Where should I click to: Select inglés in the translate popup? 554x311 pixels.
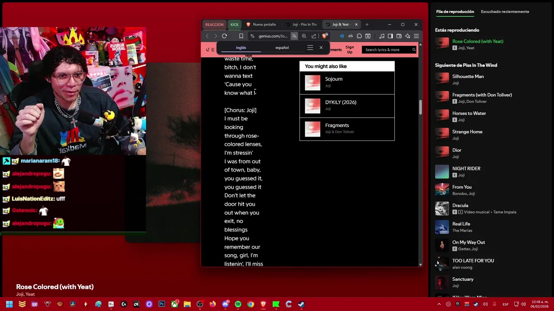coord(241,48)
